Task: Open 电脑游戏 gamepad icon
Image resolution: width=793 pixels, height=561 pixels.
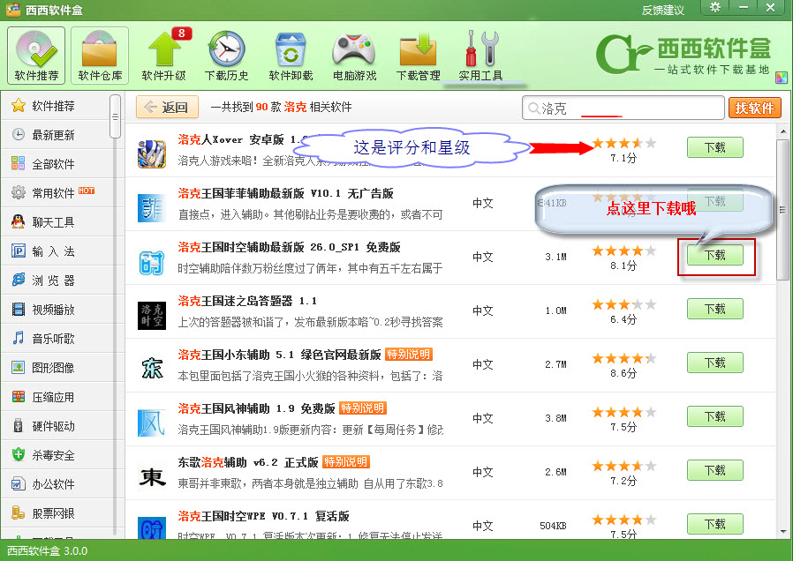Action: (x=354, y=56)
